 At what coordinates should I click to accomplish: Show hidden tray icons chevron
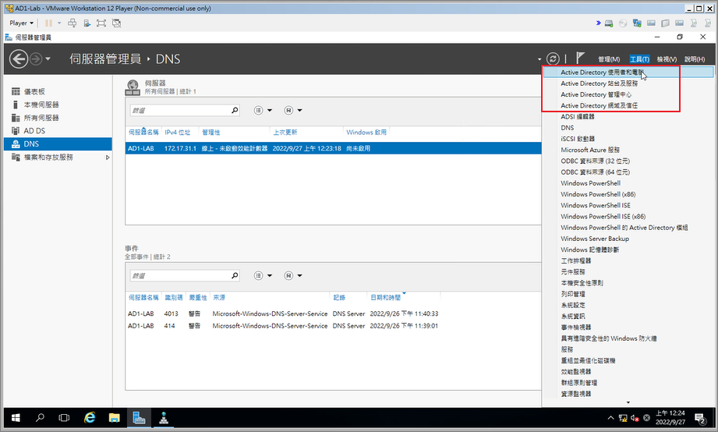[x=610, y=418]
